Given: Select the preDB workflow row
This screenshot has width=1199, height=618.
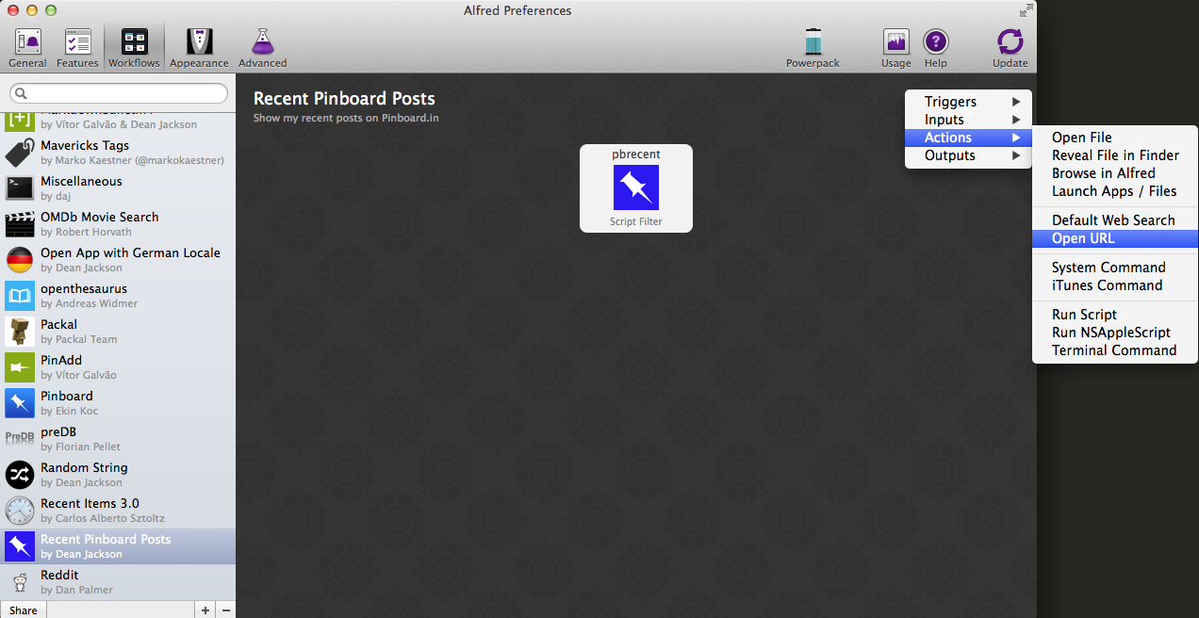Looking at the screenshot, I should [118, 439].
